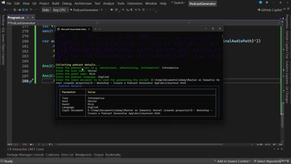Screen dimensions: 291x164
Task: Click the go to next issue arrow
Action: 43,144
